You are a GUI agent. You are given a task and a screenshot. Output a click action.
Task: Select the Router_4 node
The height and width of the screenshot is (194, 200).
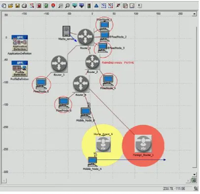point(81,84)
